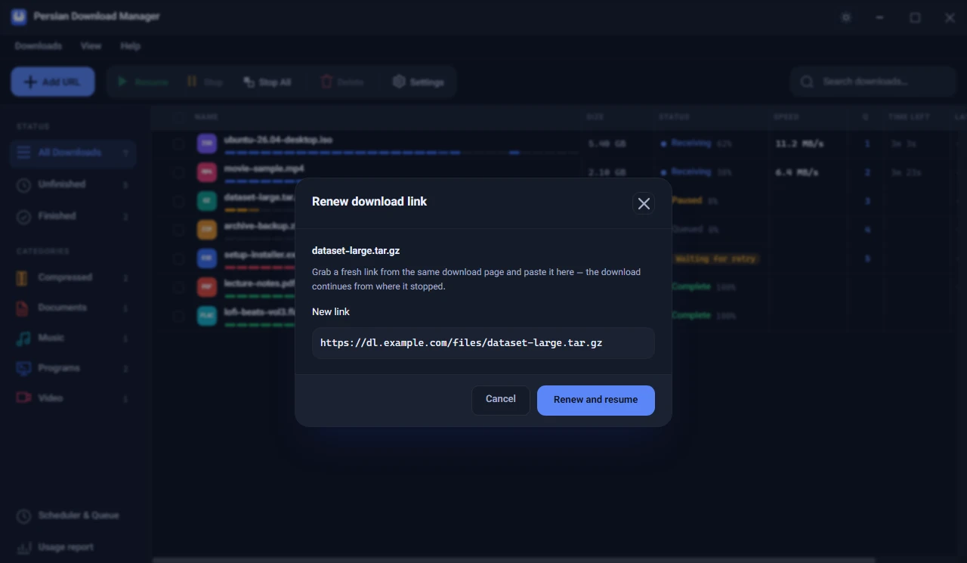
Task: Focus the Search downloads box
Action: [873, 82]
